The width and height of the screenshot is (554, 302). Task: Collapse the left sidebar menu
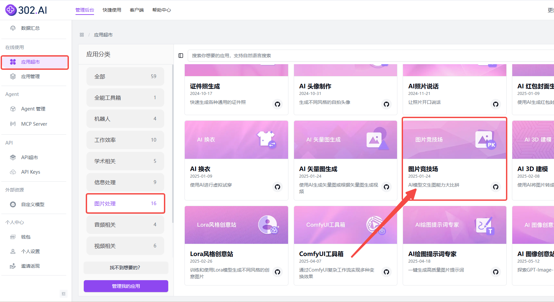pos(64,294)
